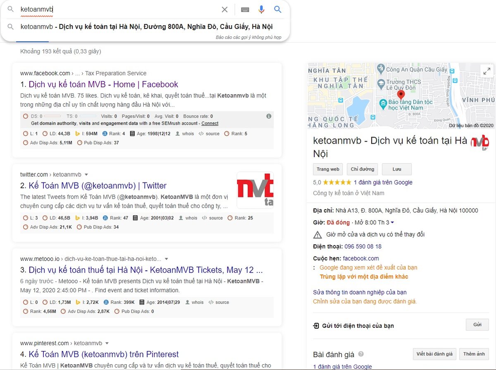This screenshot has width=496, height=370.
Task: Click the Địa chỉ label in business panel
Action: [323, 211]
